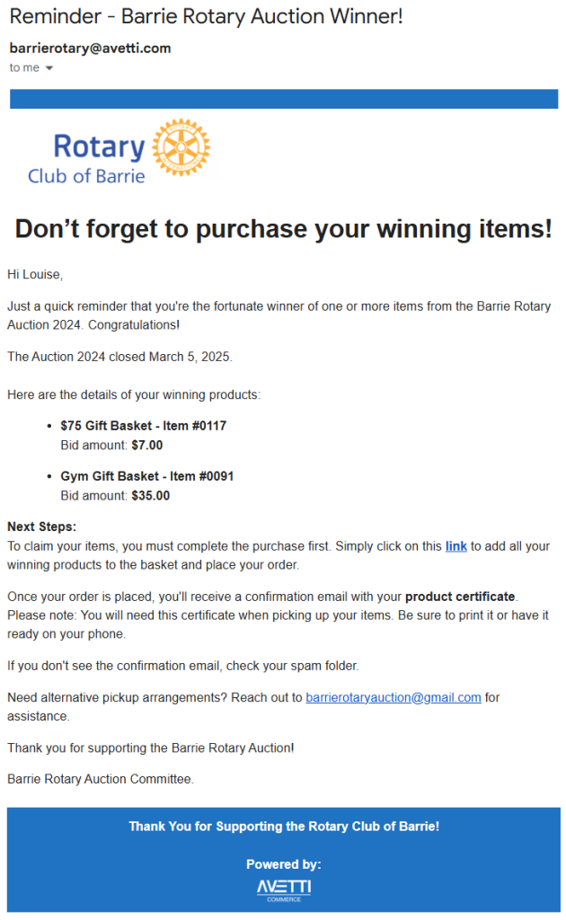Click the "$75 Gift Basket - Item #0117" entry
This screenshot has height=920, width=566.
(x=143, y=426)
